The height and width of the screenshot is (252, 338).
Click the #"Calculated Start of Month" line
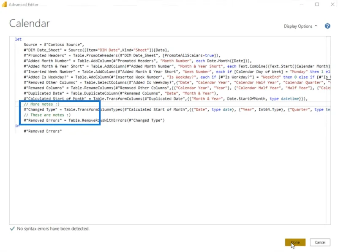click(x=166, y=99)
